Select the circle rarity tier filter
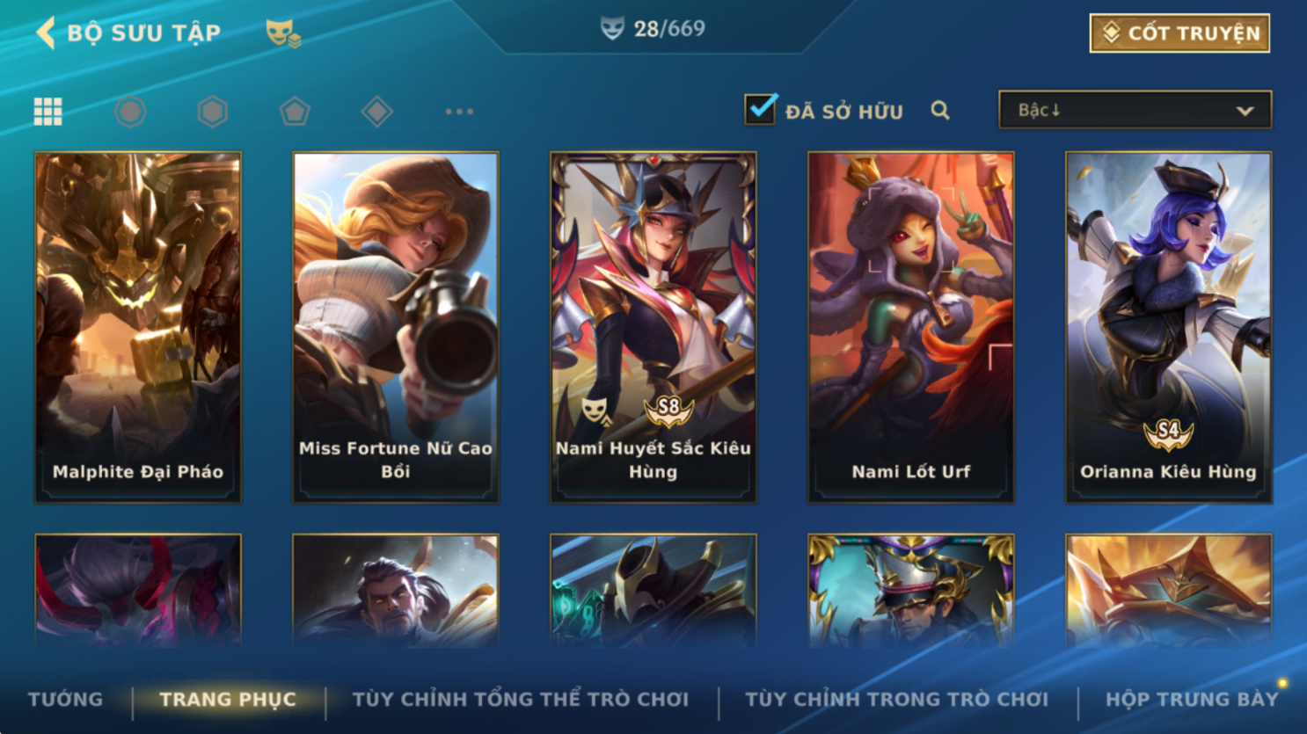Viewport: 1307px width, 734px height. point(130,112)
